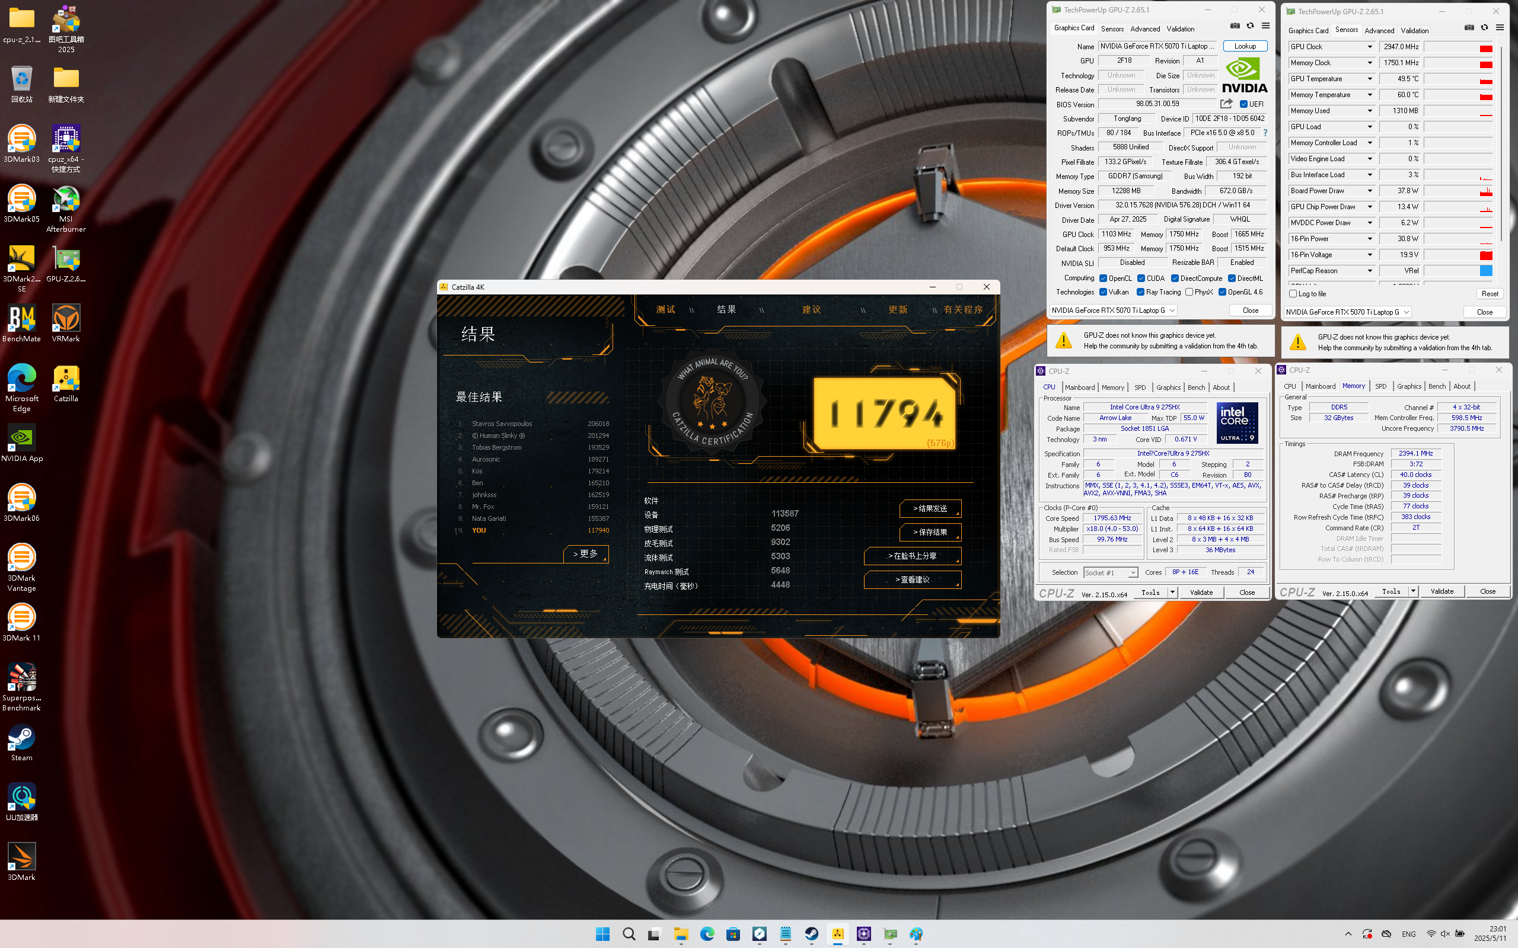The image size is (1518, 948).
Task: Open the VRMark desktop shortcut
Action: pos(66,323)
